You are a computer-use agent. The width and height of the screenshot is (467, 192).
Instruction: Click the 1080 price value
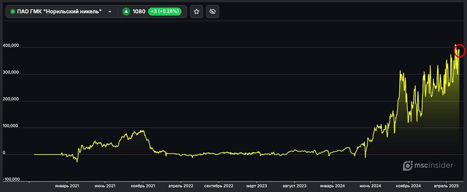click(139, 12)
